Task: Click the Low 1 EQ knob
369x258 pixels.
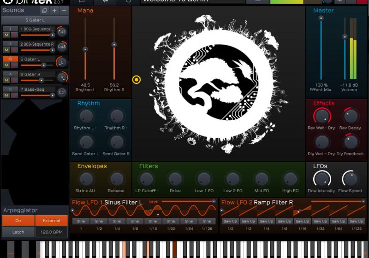Action: tap(204, 179)
